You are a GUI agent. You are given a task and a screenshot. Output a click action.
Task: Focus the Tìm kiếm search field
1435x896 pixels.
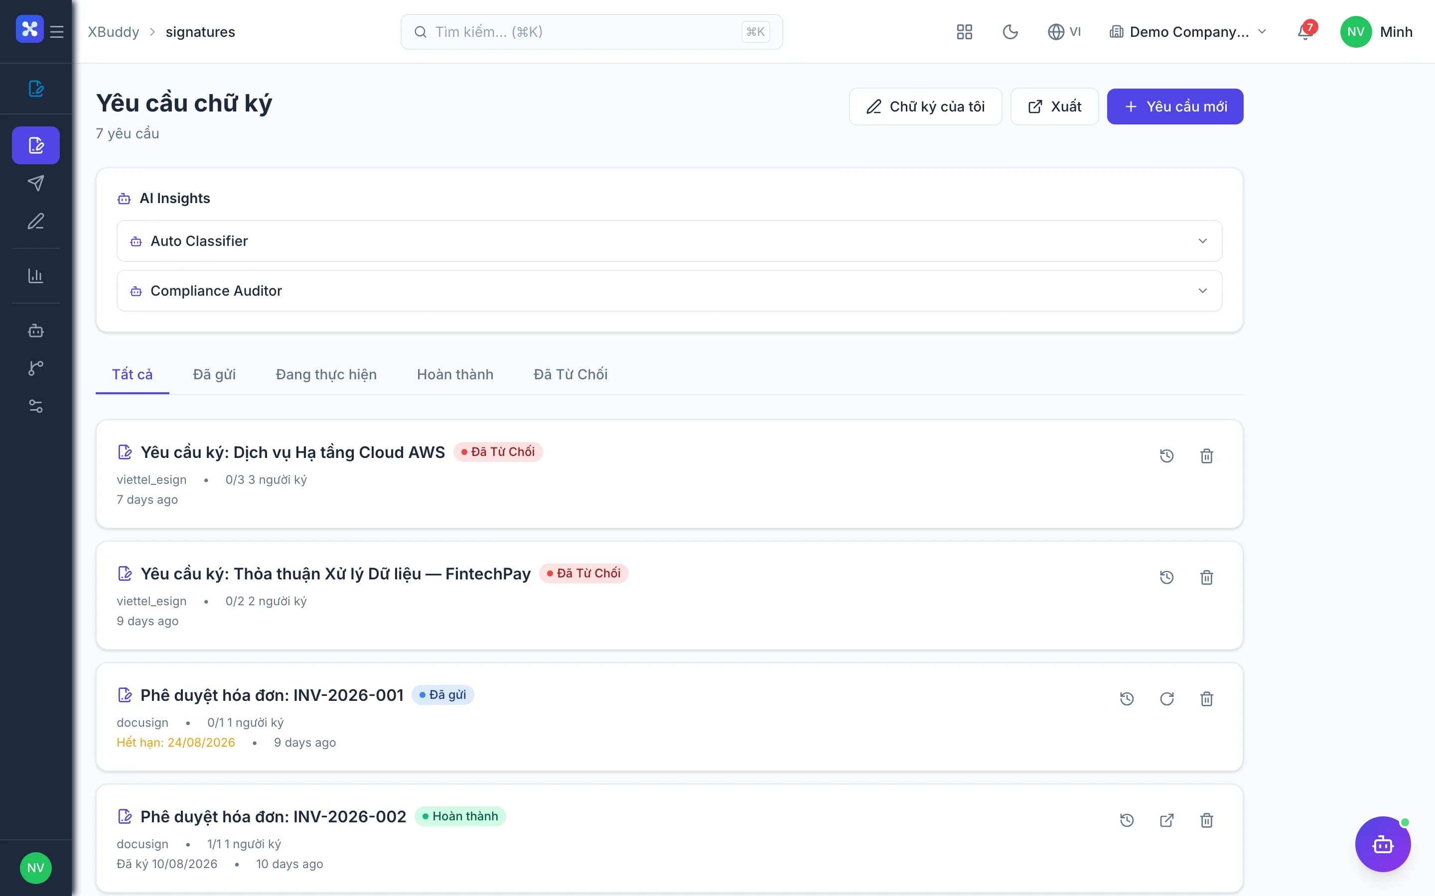coord(591,32)
